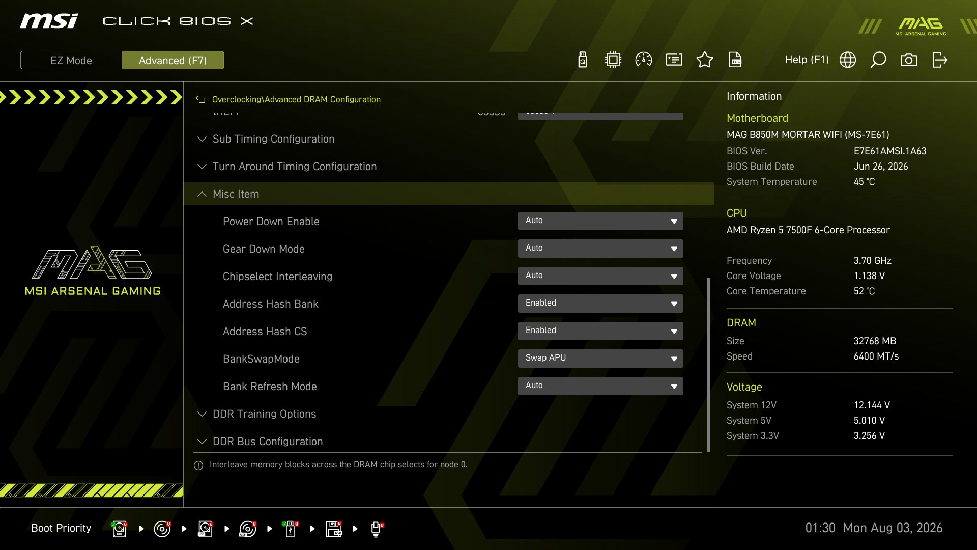This screenshot has height=550, width=977.
Task: Click the DRAM speed value 6400 MT/s
Action: coord(876,356)
